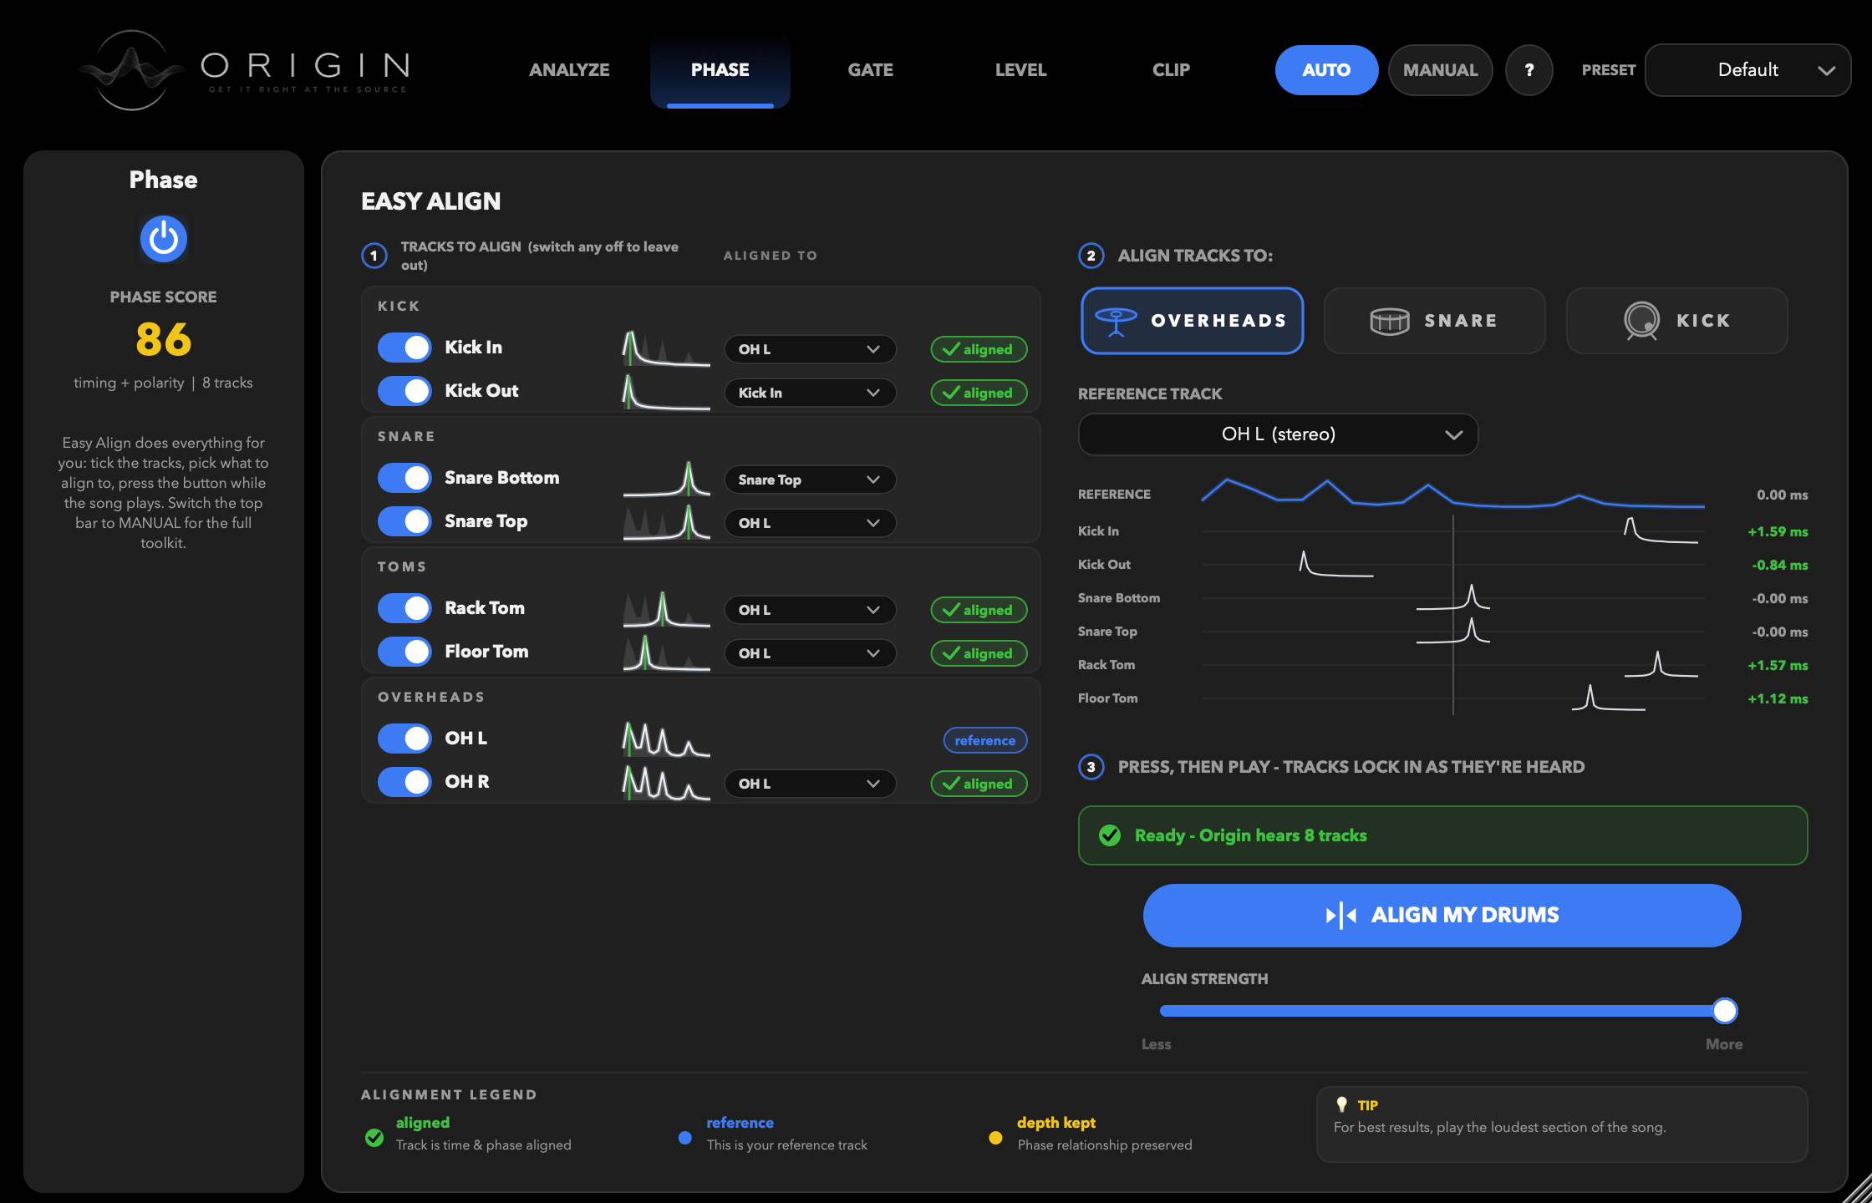Image resolution: width=1872 pixels, height=1203 pixels.
Task: Open Floor Tom aligned-to dropdown
Action: [810, 653]
